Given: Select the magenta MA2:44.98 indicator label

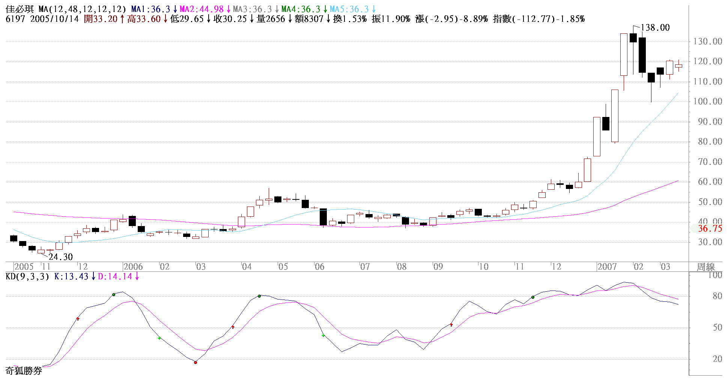Looking at the screenshot, I should [x=202, y=9].
